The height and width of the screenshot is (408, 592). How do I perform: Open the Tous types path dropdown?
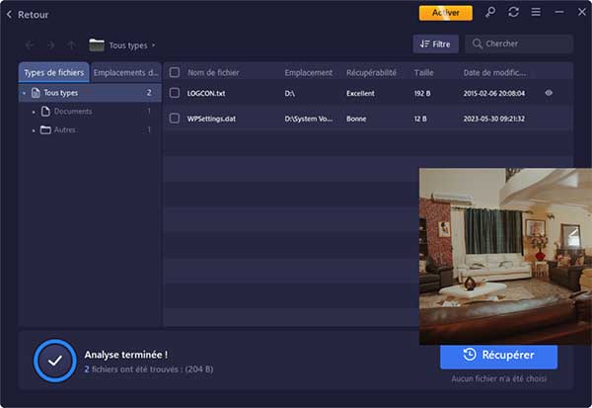point(154,45)
